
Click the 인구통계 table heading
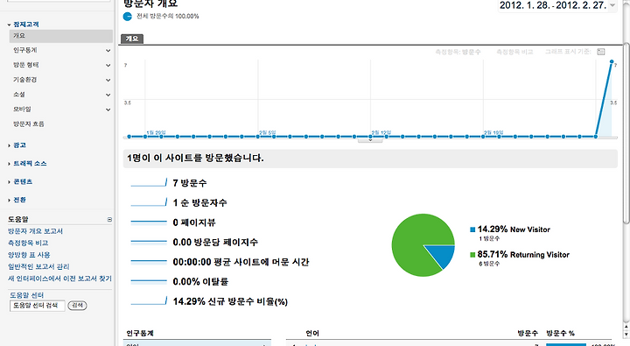140,333
